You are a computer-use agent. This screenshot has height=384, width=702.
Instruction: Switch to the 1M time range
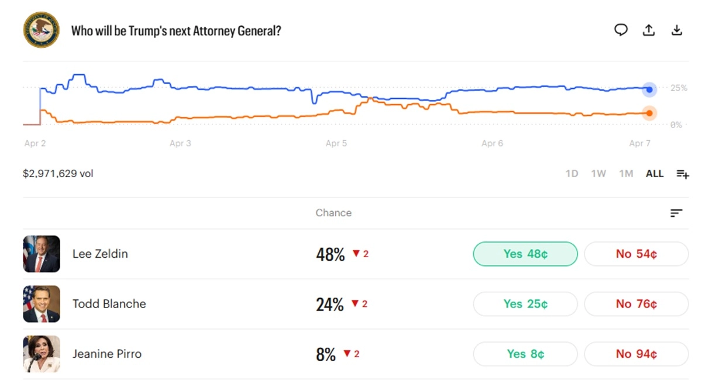click(626, 174)
